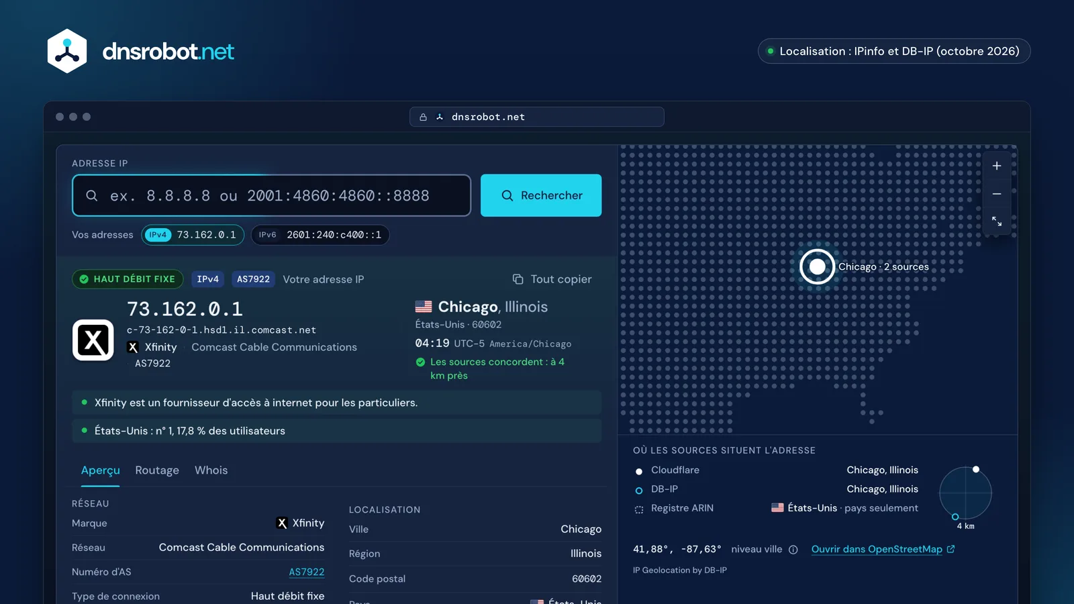
Task: Click hostname c-73-162-0-1.hsd1.il.comcast.net
Action: pyautogui.click(x=222, y=330)
